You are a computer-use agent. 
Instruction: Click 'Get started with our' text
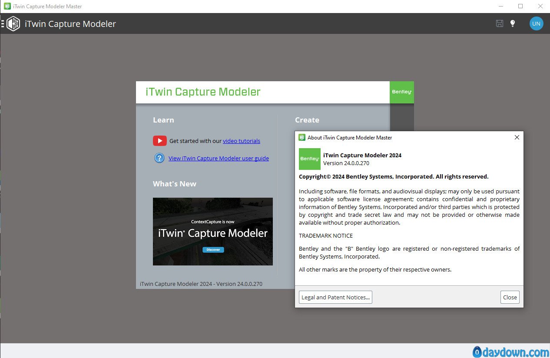(195, 141)
